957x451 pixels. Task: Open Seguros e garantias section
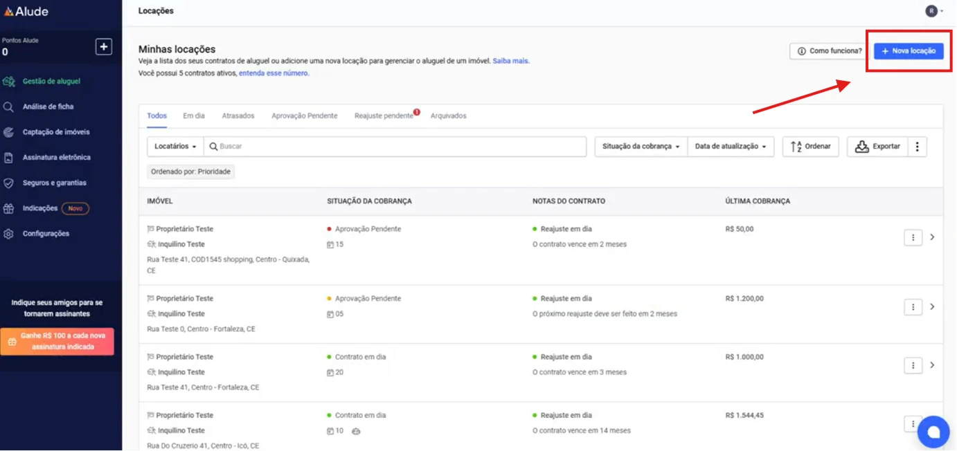click(55, 183)
